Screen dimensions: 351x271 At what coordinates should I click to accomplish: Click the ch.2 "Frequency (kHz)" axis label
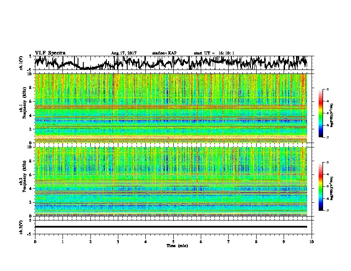click(24, 176)
